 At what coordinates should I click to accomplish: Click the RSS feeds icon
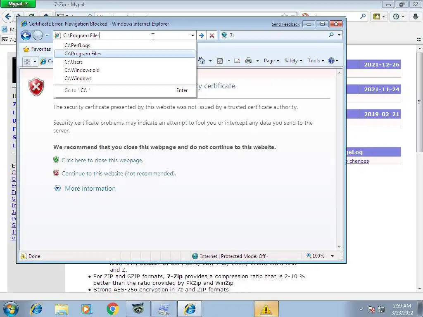[x=220, y=61]
